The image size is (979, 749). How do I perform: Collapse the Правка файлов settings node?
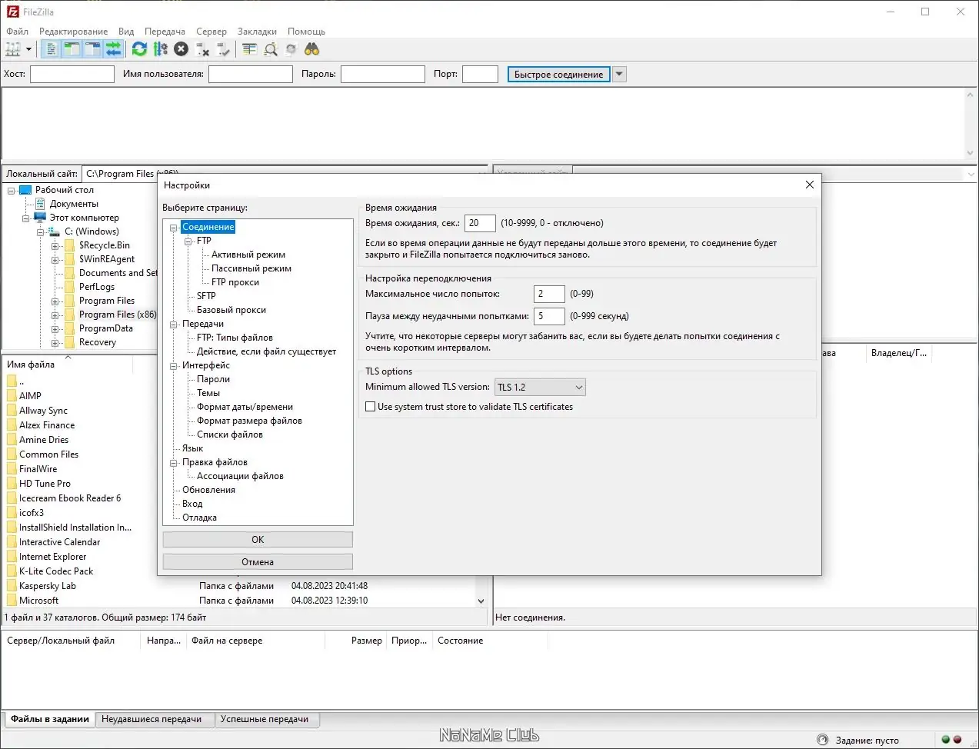174,463
